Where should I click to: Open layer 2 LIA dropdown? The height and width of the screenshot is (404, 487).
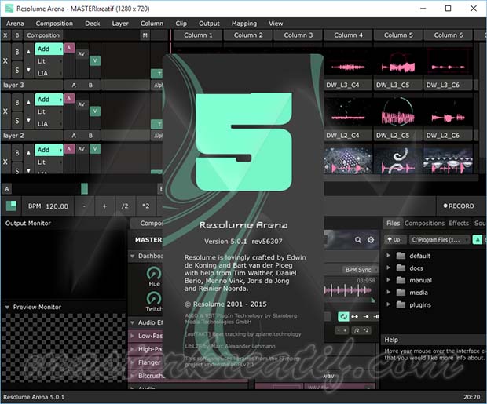click(x=49, y=124)
